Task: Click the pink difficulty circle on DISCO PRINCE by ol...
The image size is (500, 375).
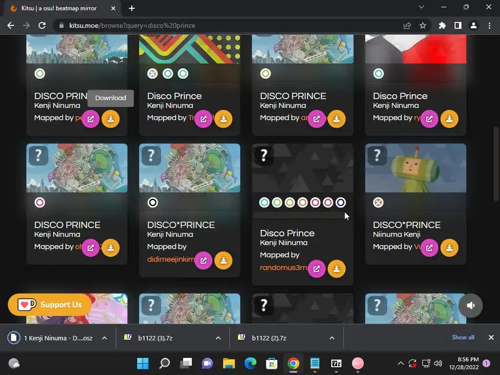Action: pos(40,203)
